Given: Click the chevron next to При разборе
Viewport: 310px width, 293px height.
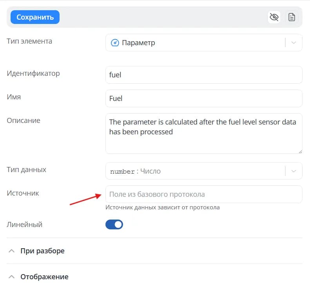Looking at the screenshot, I should pos(11,251).
